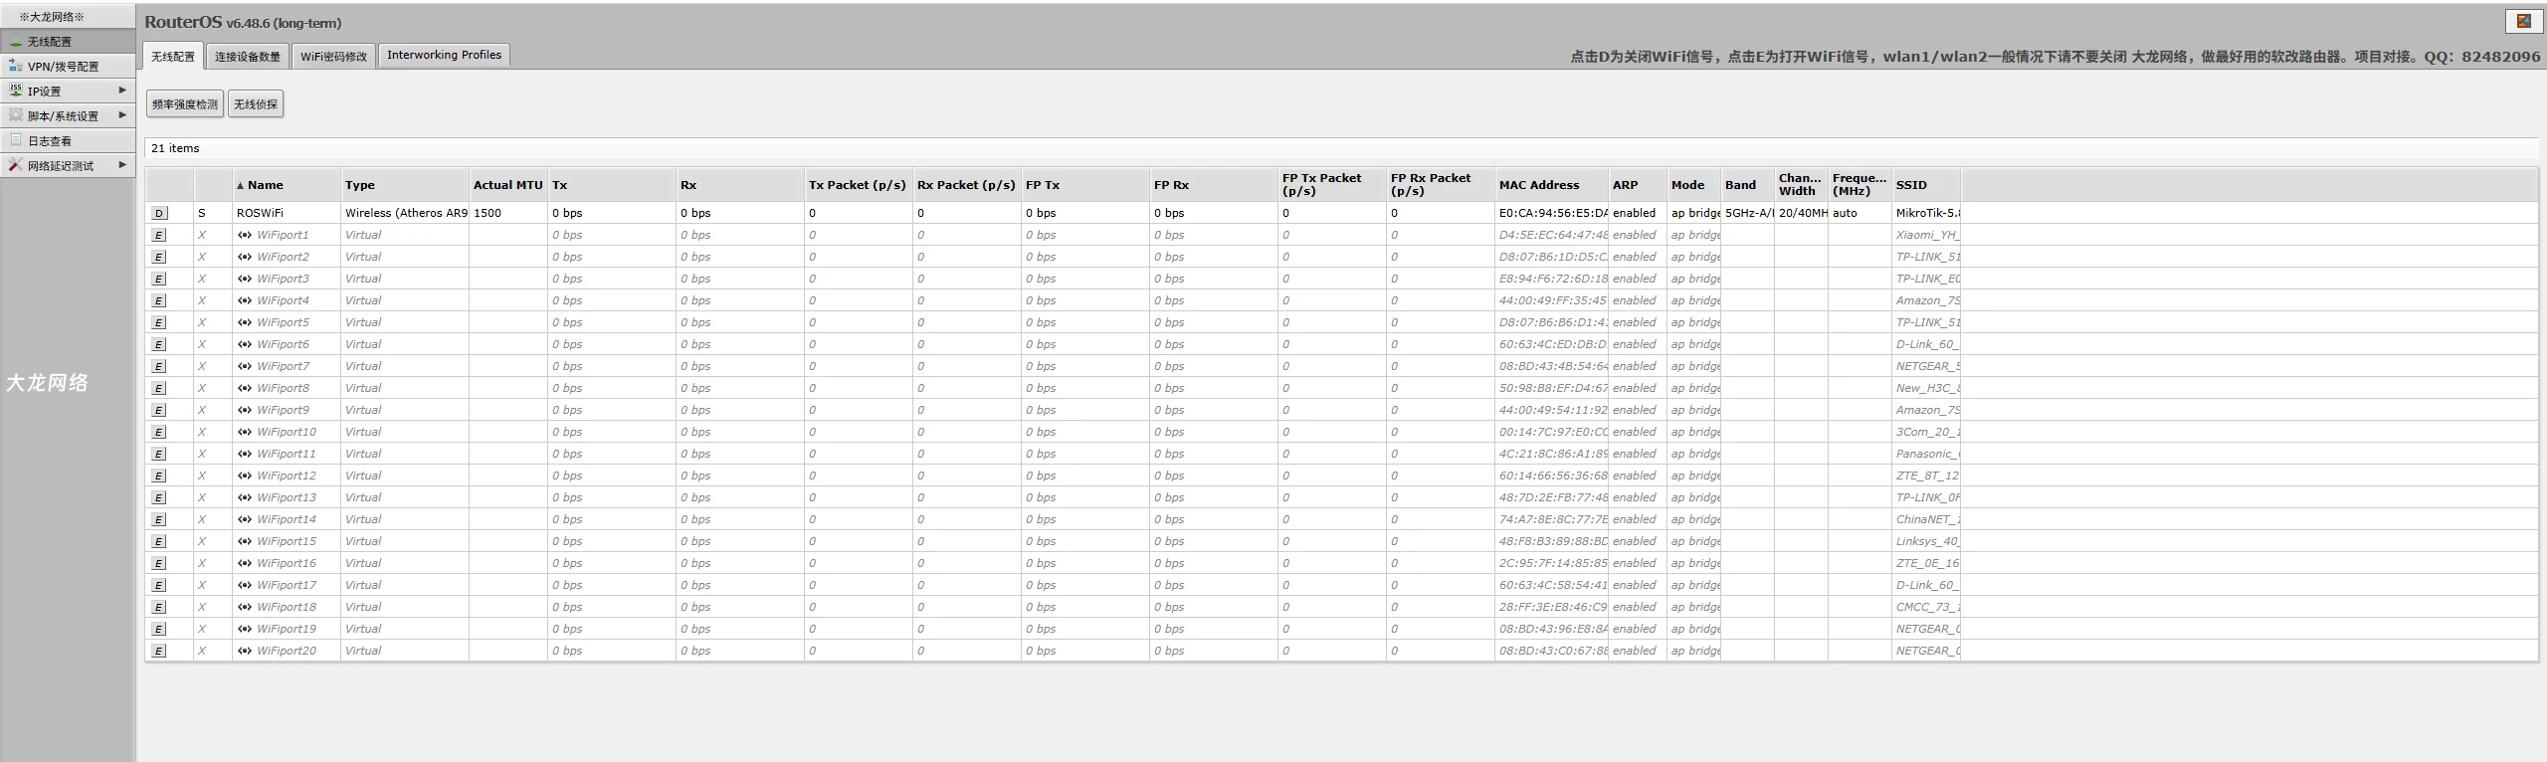Click the 脚本/系统设置 gear icon
Viewport: 2547px width, 762px height.
pyautogui.click(x=16, y=115)
